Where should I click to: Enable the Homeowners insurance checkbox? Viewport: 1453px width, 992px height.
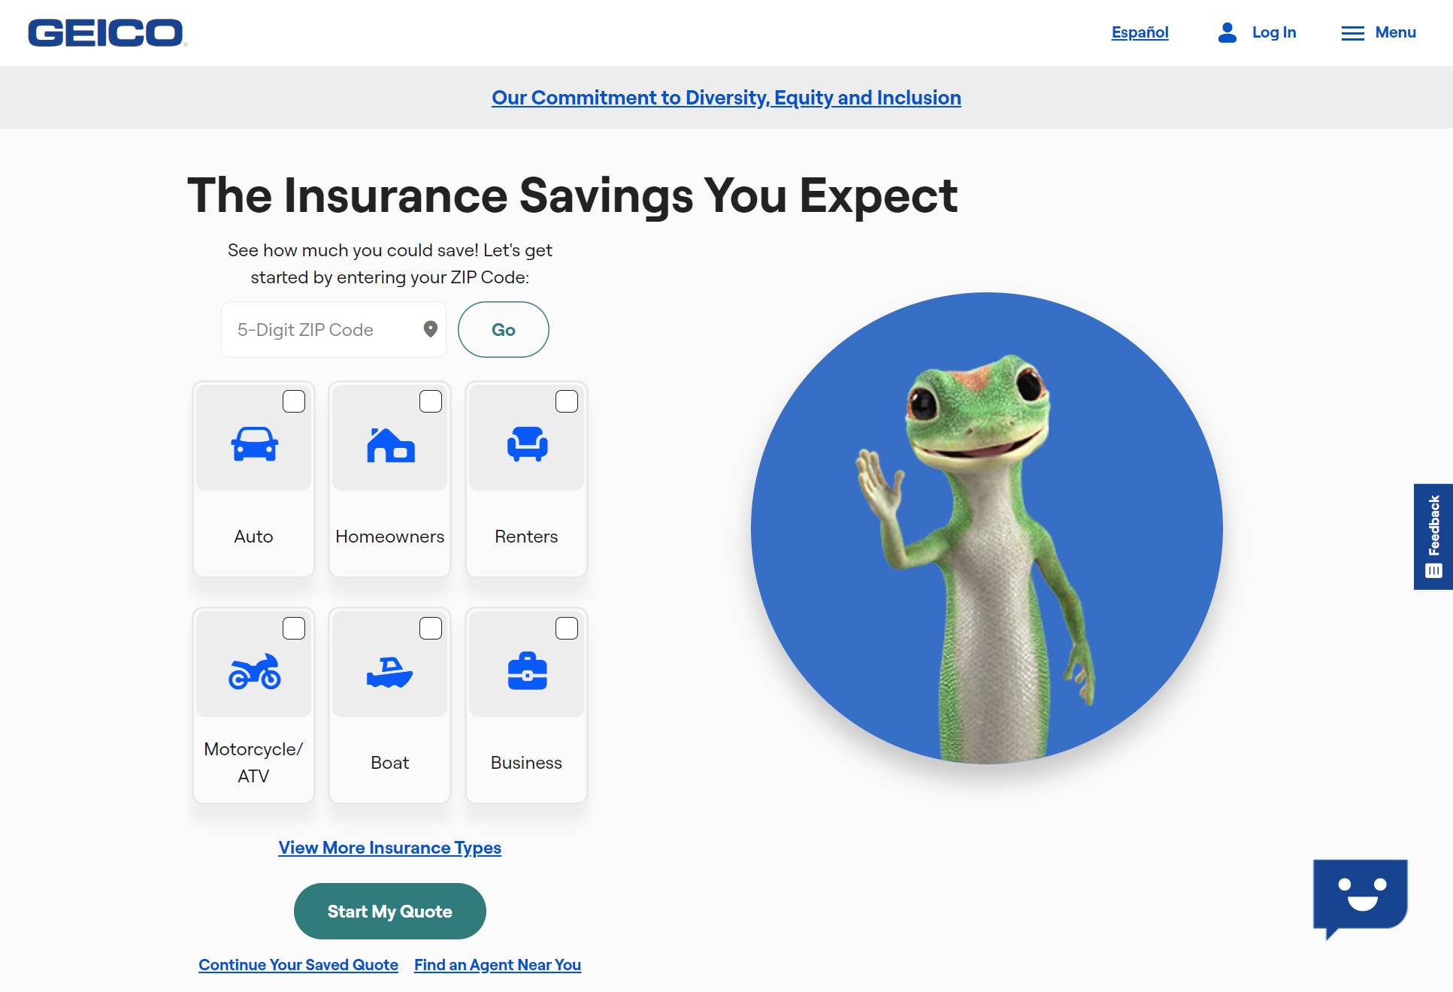click(x=429, y=401)
